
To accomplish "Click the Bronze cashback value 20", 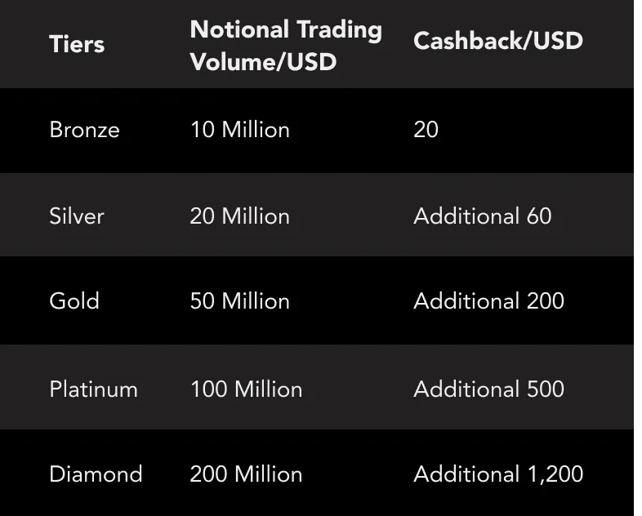I will [x=426, y=130].
